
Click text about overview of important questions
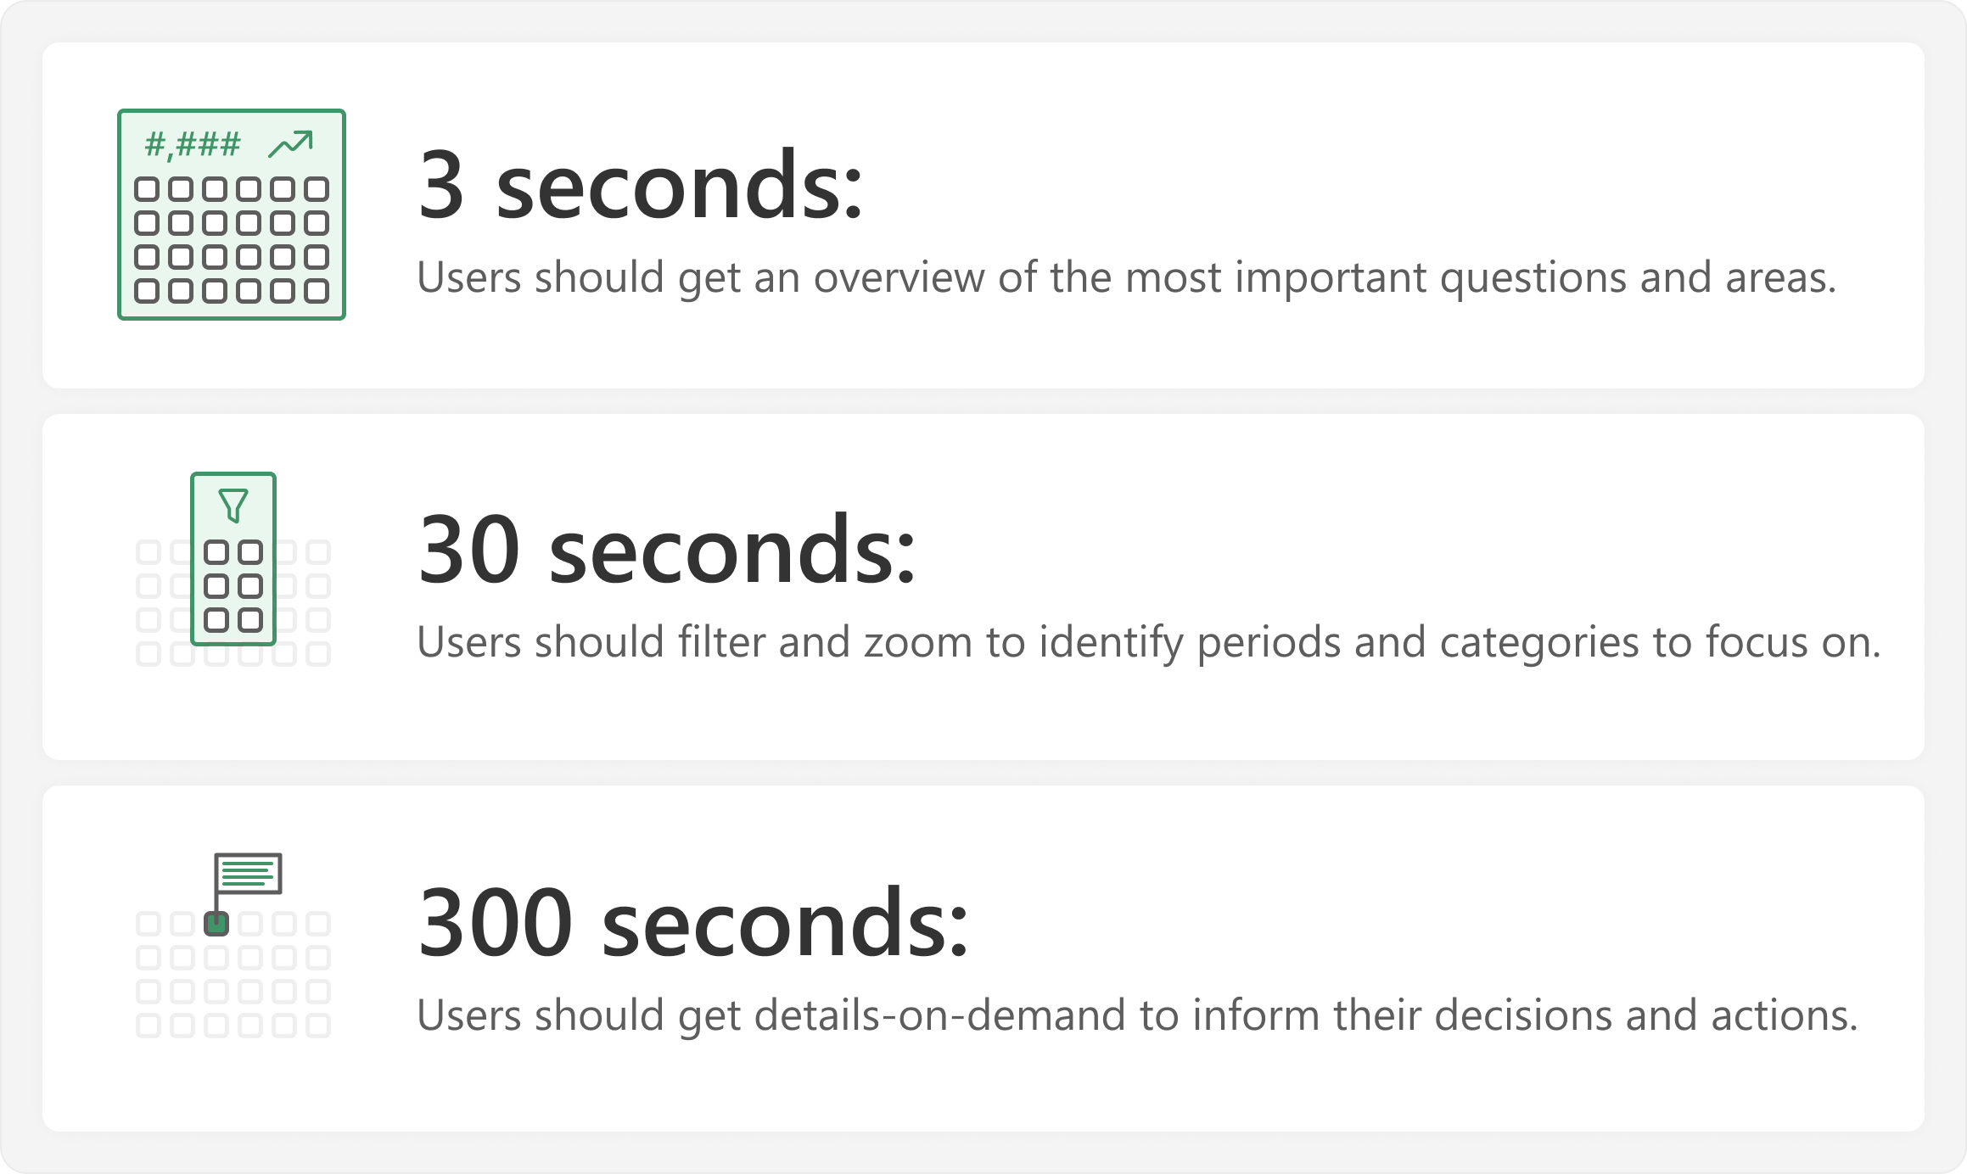[x=1127, y=277]
